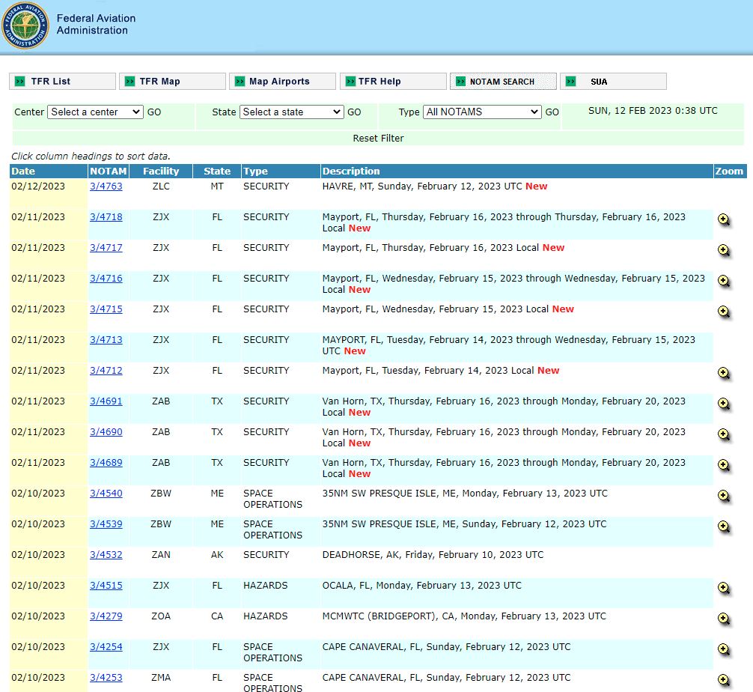Click GO next to Center filter
The height and width of the screenshot is (692, 753).
pos(154,112)
